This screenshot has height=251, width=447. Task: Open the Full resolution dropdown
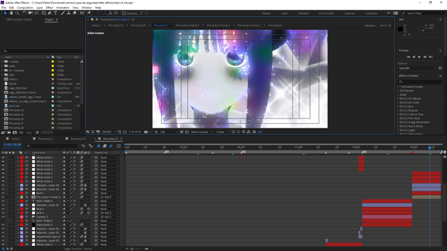click(x=169, y=132)
